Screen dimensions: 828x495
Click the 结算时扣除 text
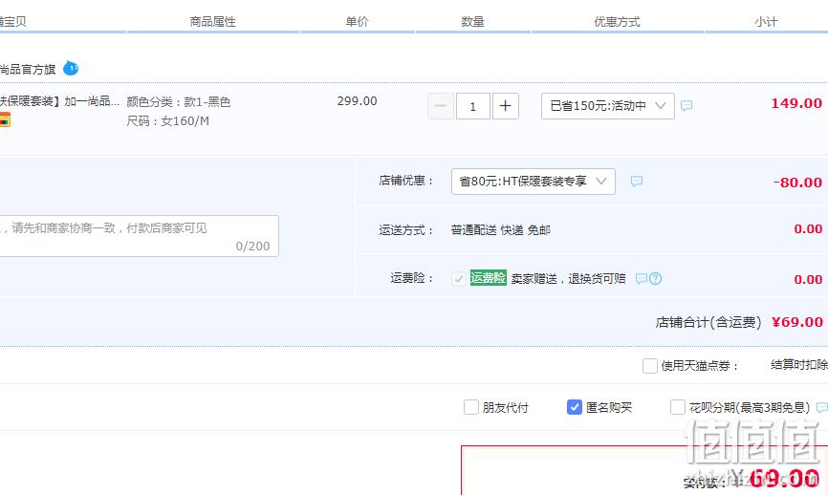coord(799,365)
